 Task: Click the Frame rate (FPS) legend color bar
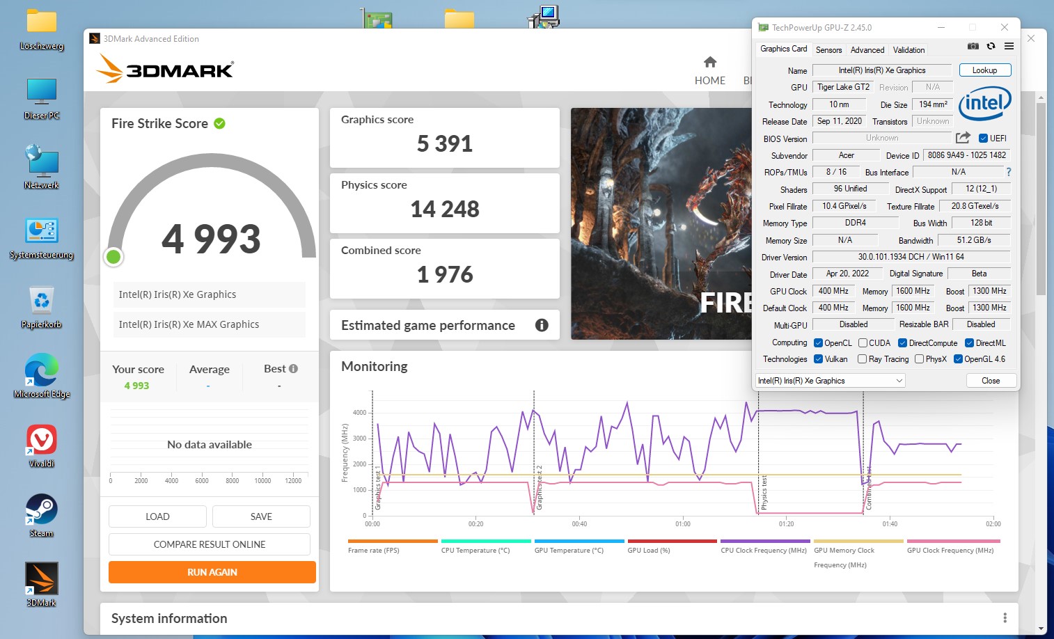pos(393,541)
